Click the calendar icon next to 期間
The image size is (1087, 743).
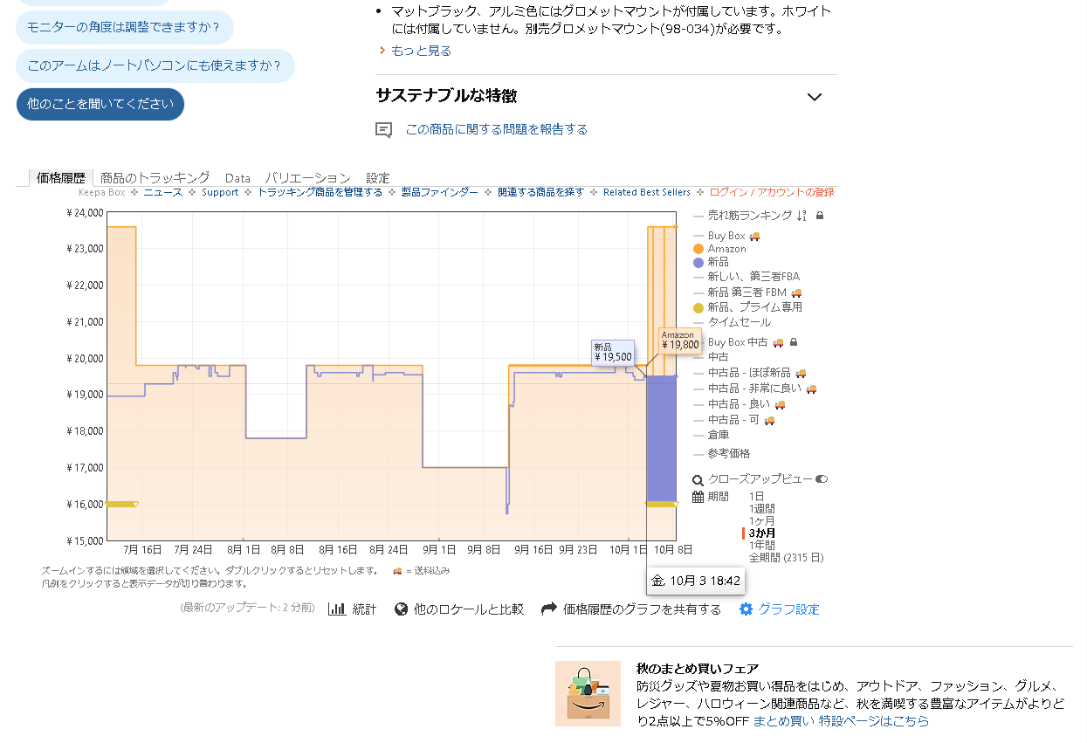[x=696, y=495]
